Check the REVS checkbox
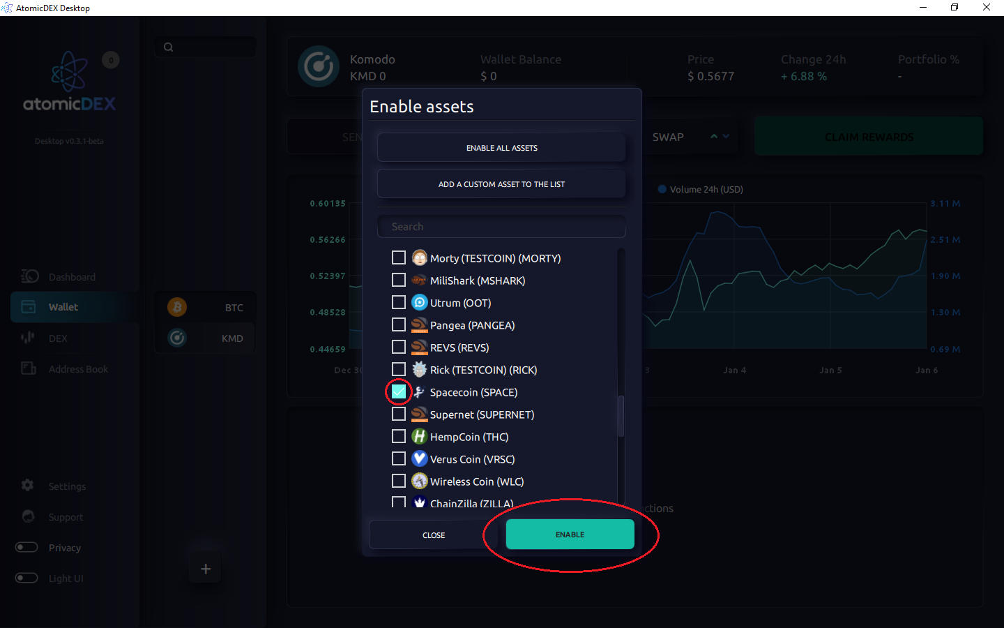Screen dimensions: 1004x628 tap(399, 347)
